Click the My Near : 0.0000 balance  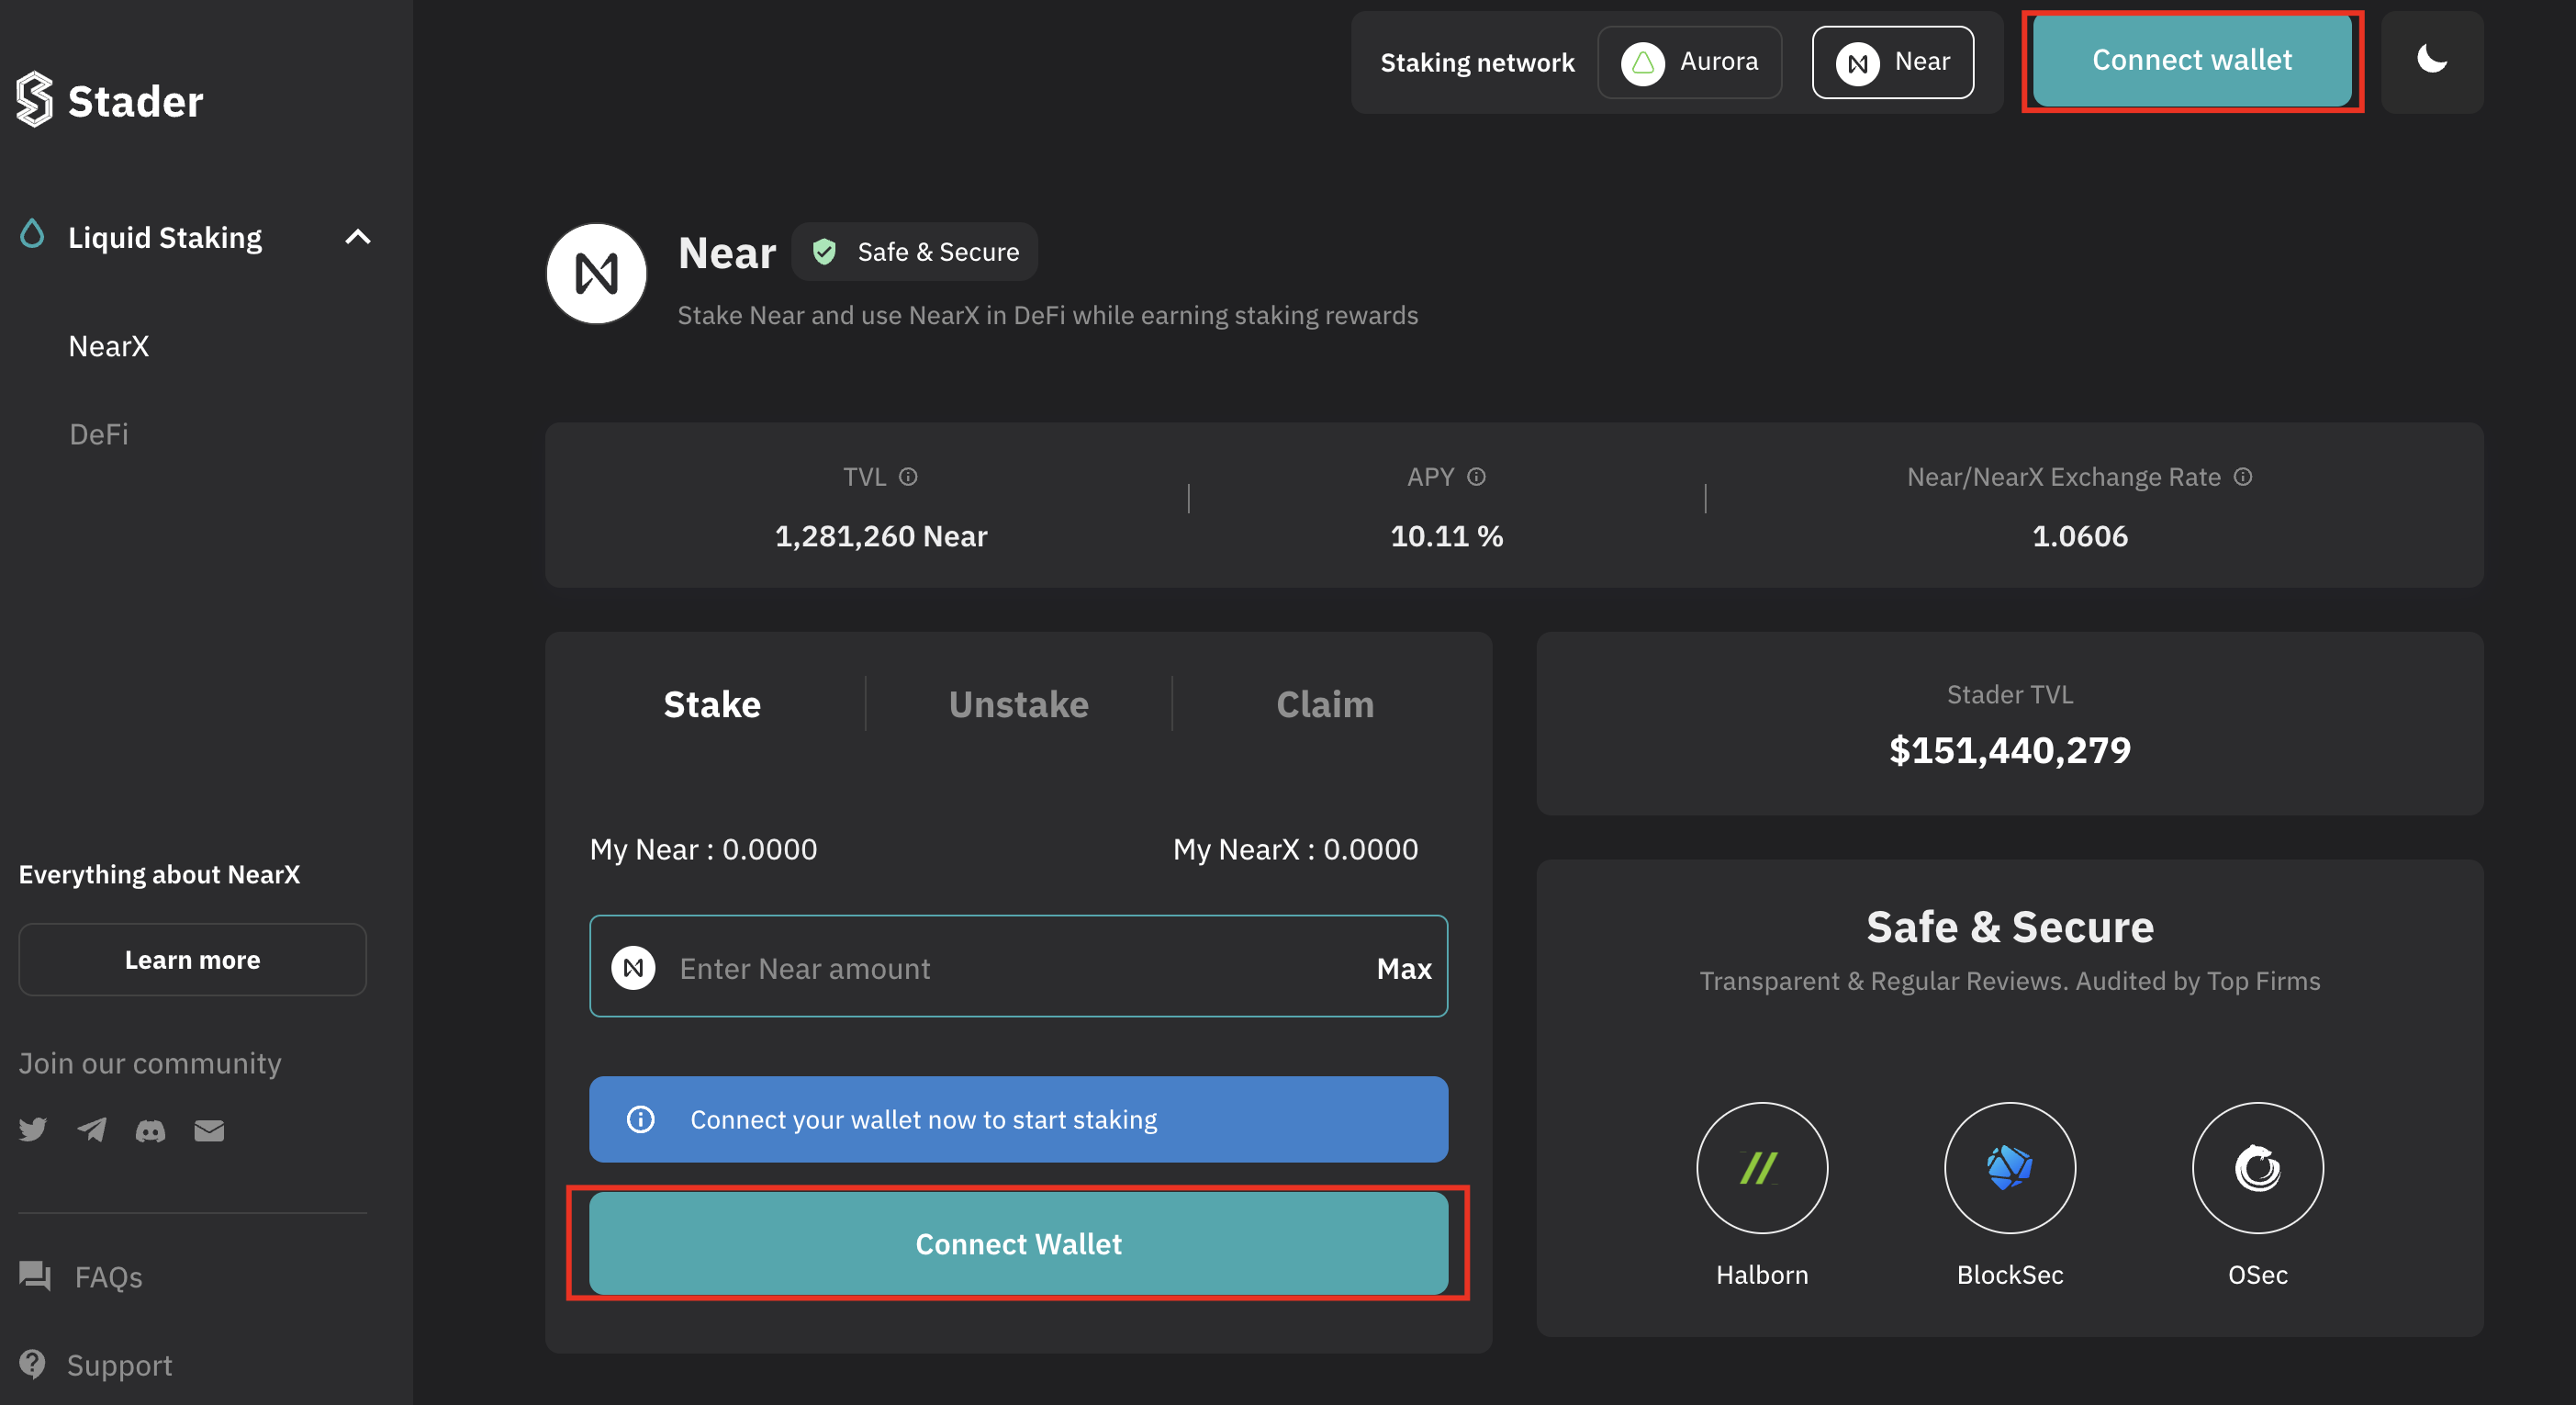703,849
